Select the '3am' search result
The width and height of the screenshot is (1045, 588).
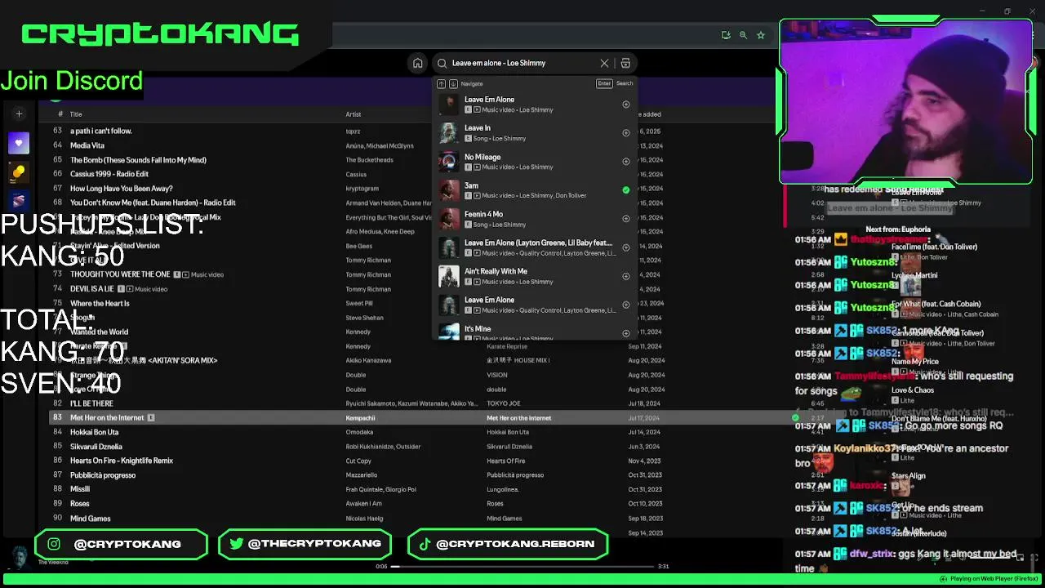tap(535, 190)
